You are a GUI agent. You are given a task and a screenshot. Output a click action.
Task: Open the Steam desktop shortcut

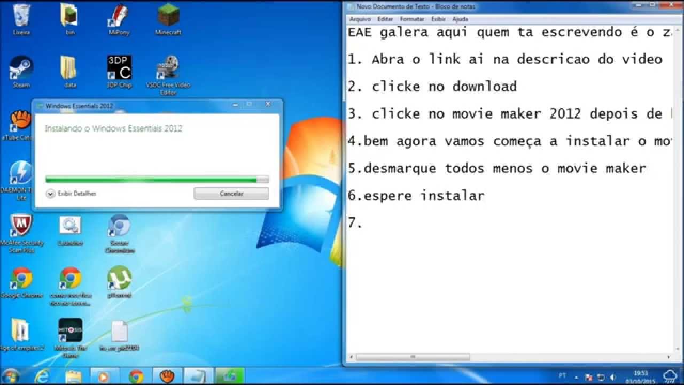click(21, 72)
